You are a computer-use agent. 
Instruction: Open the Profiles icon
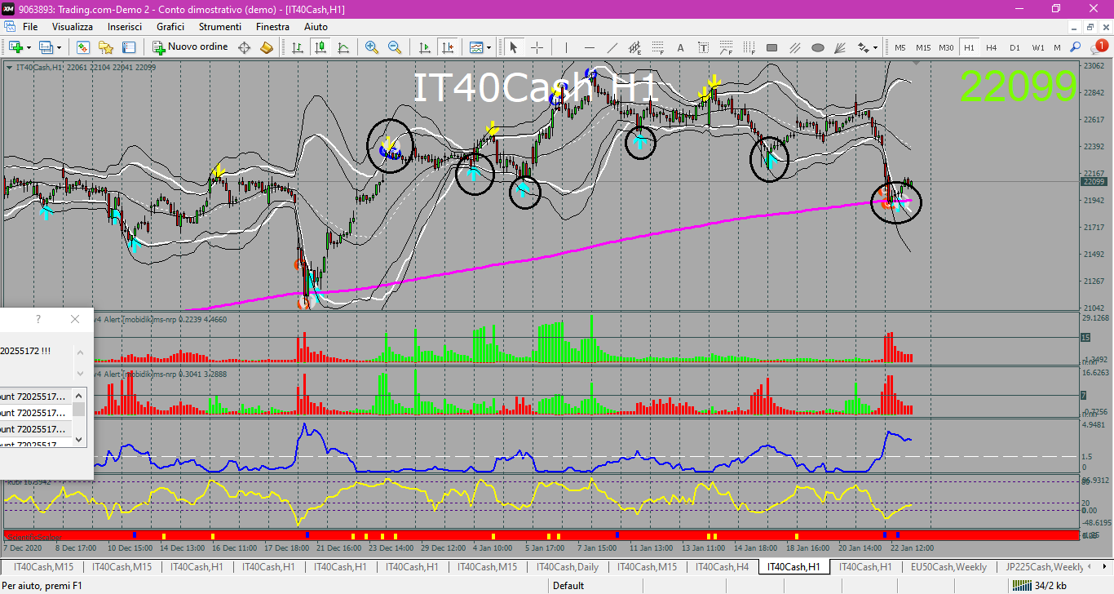tap(46, 47)
